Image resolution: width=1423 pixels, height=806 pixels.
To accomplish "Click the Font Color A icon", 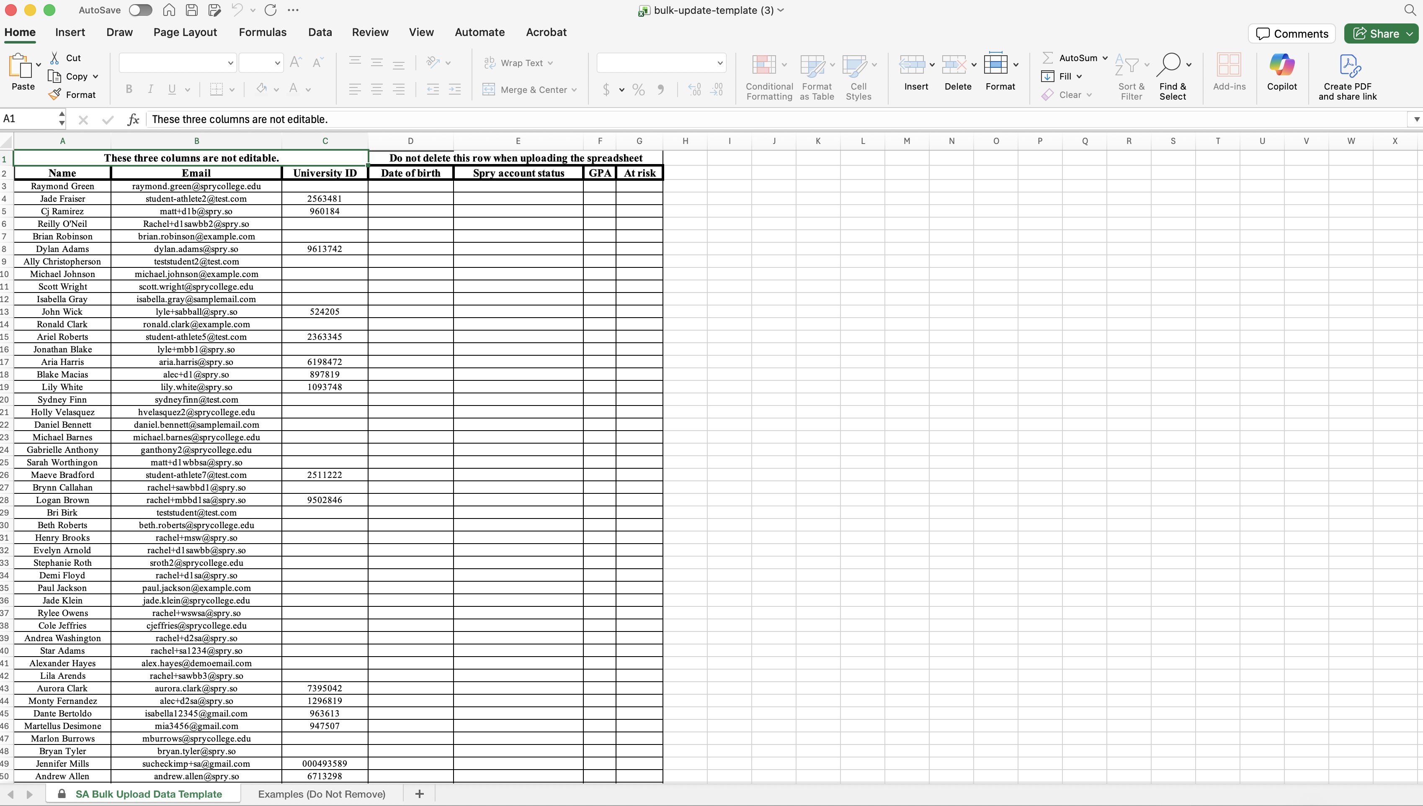I will coord(294,89).
